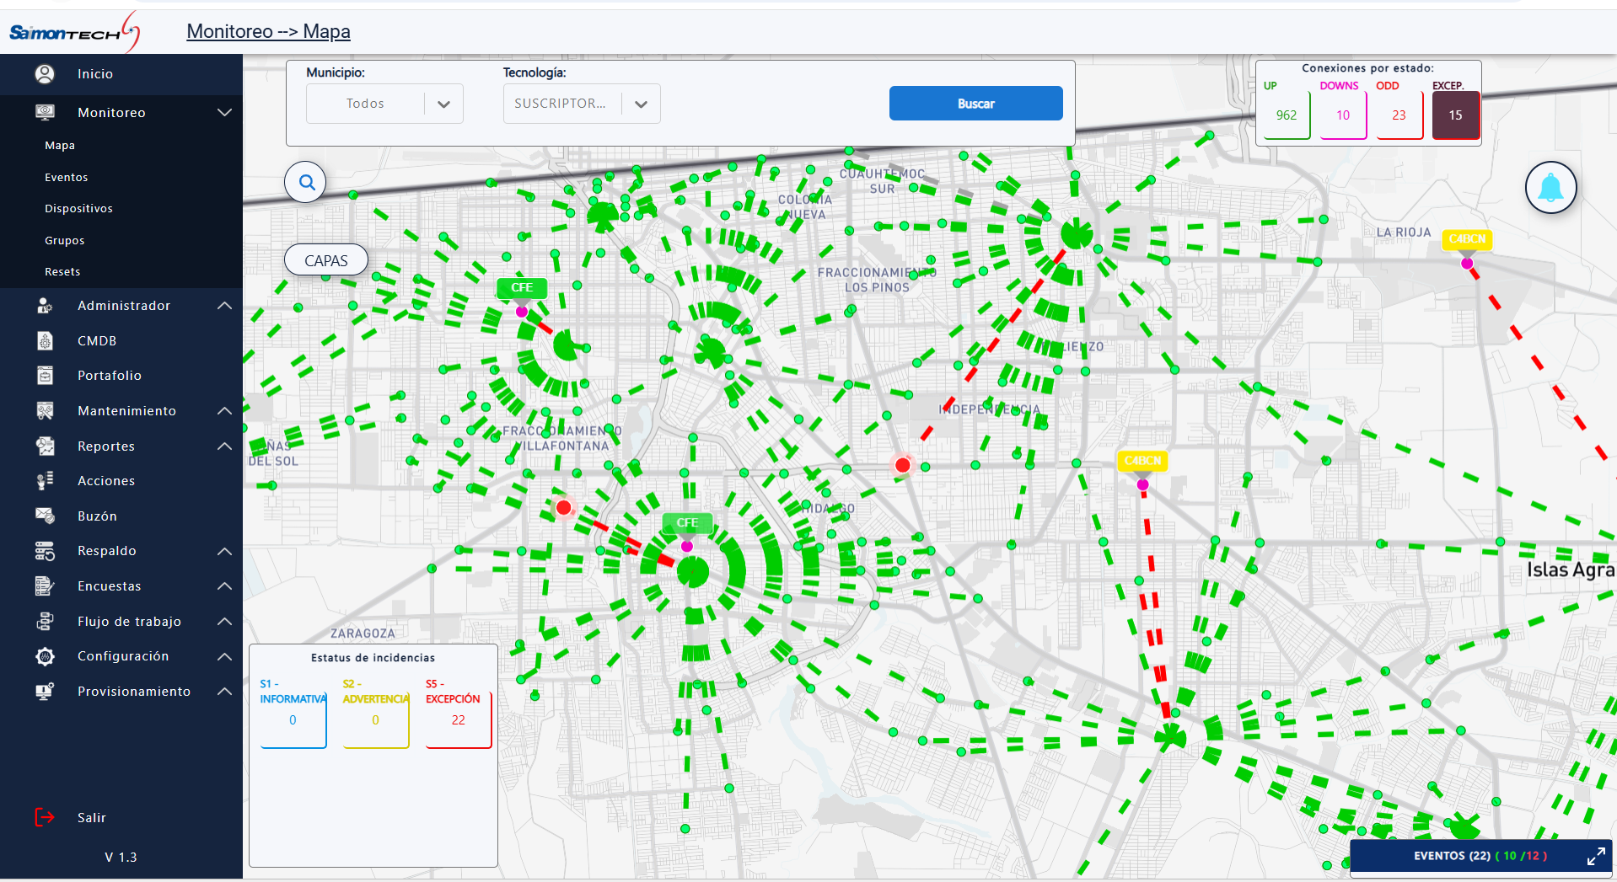Image resolution: width=1617 pixels, height=882 pixels.
Task: Open the Municipio dropdown
Action: (x=443, y=104)
